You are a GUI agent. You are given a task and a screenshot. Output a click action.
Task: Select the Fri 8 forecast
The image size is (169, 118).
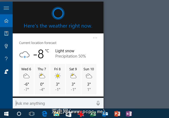(57, 79)
